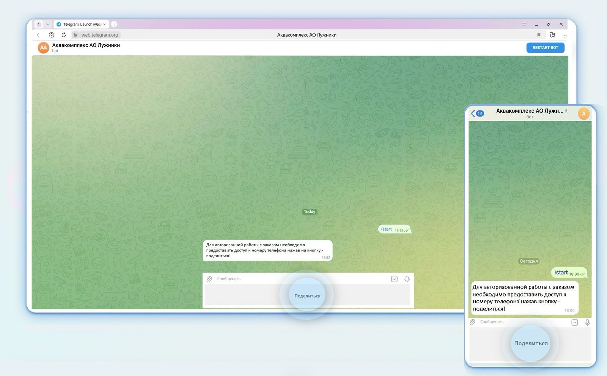This screenshot has width=607, height=376.
Task: Click the microphone icon in web chat
Action: click(407, 279)
